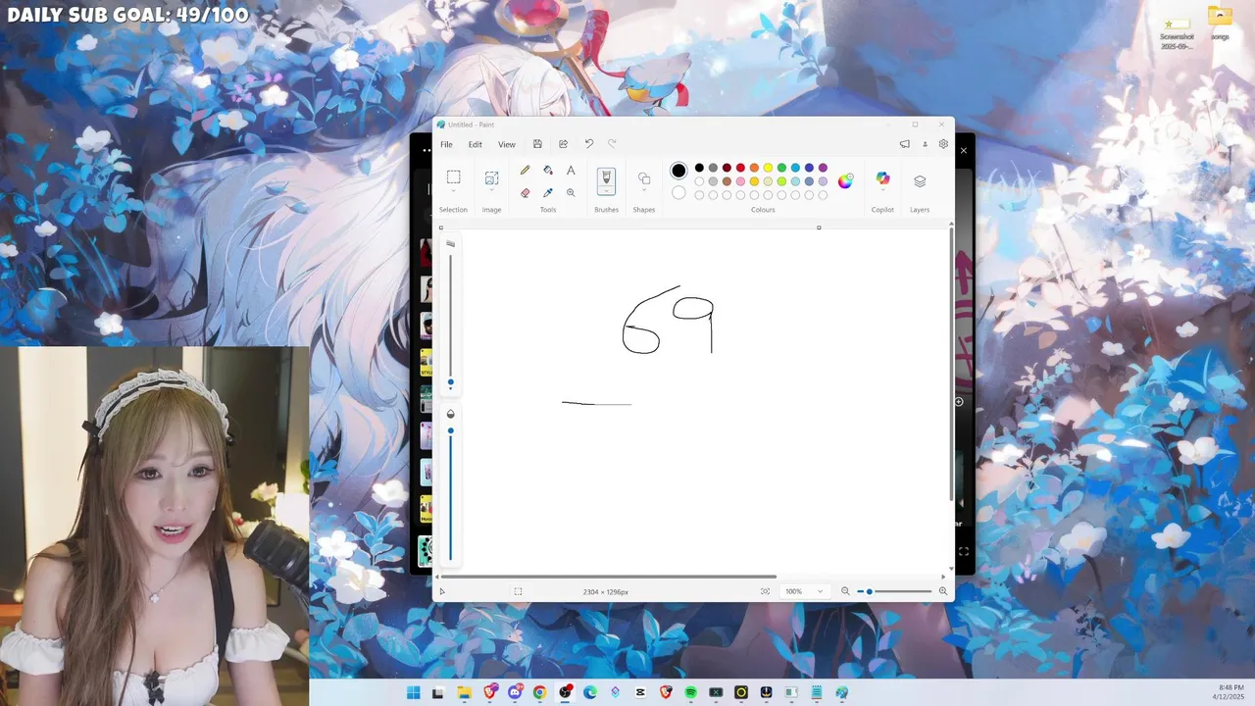This screenshot has height=706, width=1255.
Task: Click the brush opacity slider
Action: click(x=451, y=493)
